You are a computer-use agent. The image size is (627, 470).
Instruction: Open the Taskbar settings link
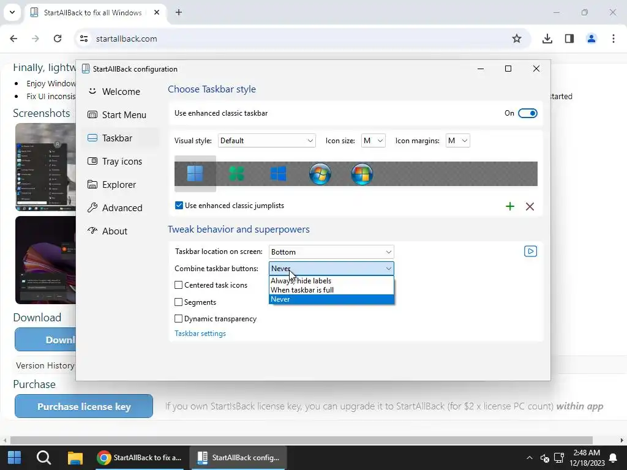coord(200,334)
